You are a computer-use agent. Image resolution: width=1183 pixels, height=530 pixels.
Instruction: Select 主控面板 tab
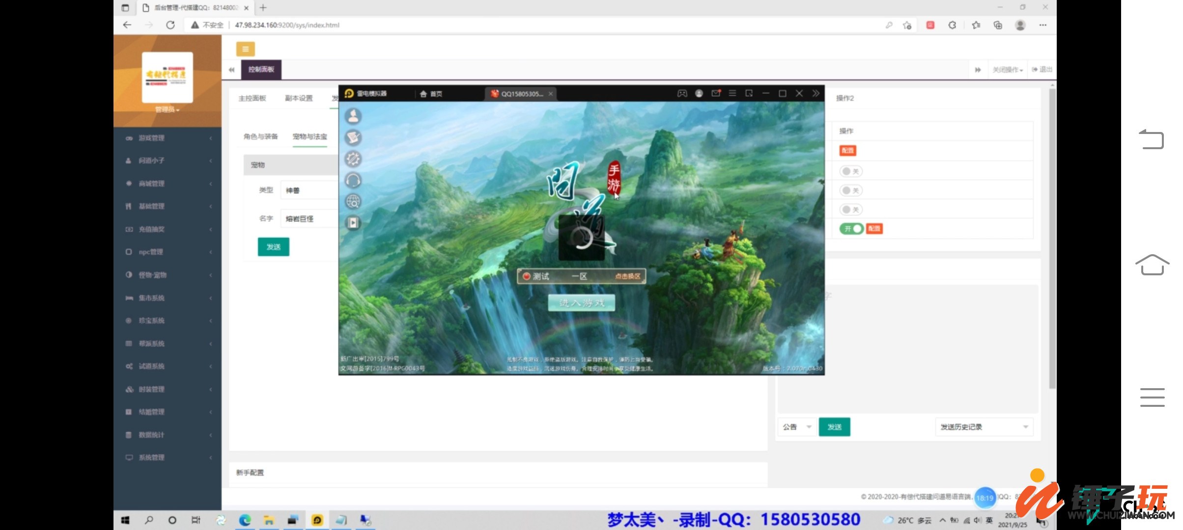[252, 98]
